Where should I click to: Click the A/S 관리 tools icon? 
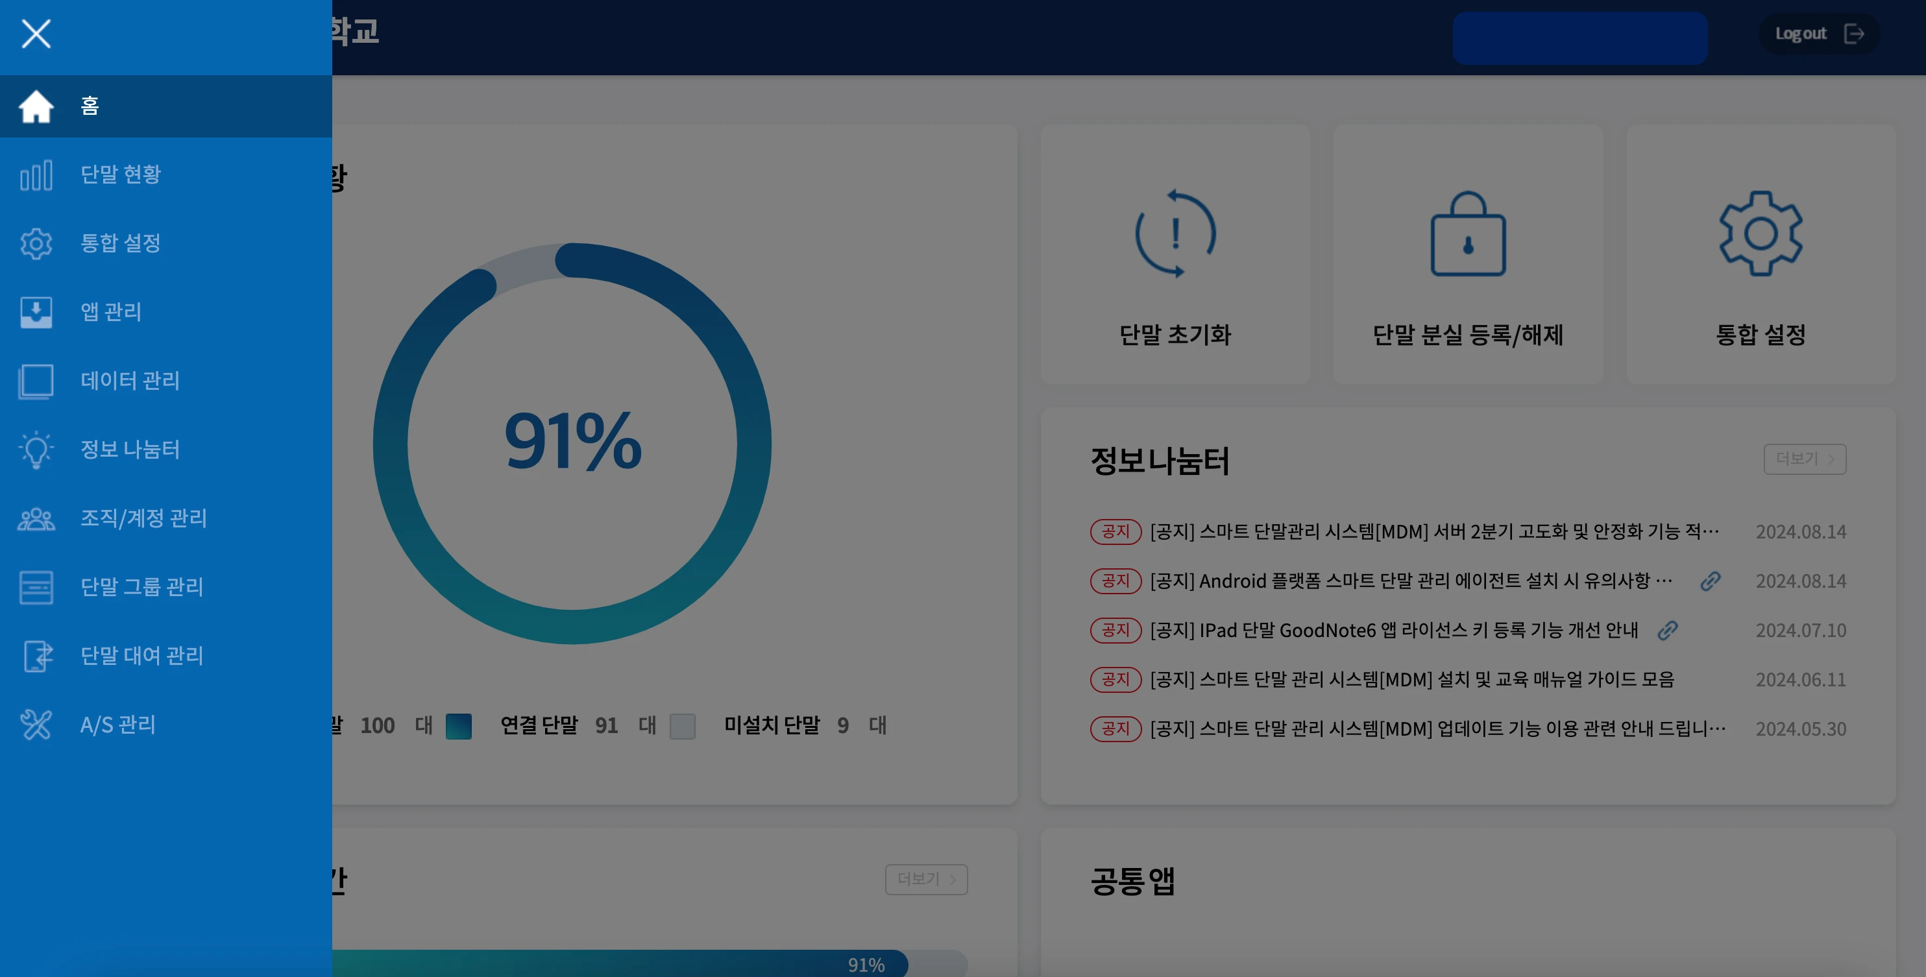point(36,725)
